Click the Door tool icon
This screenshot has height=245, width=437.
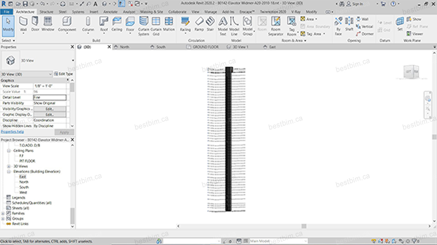coord(35,23)
